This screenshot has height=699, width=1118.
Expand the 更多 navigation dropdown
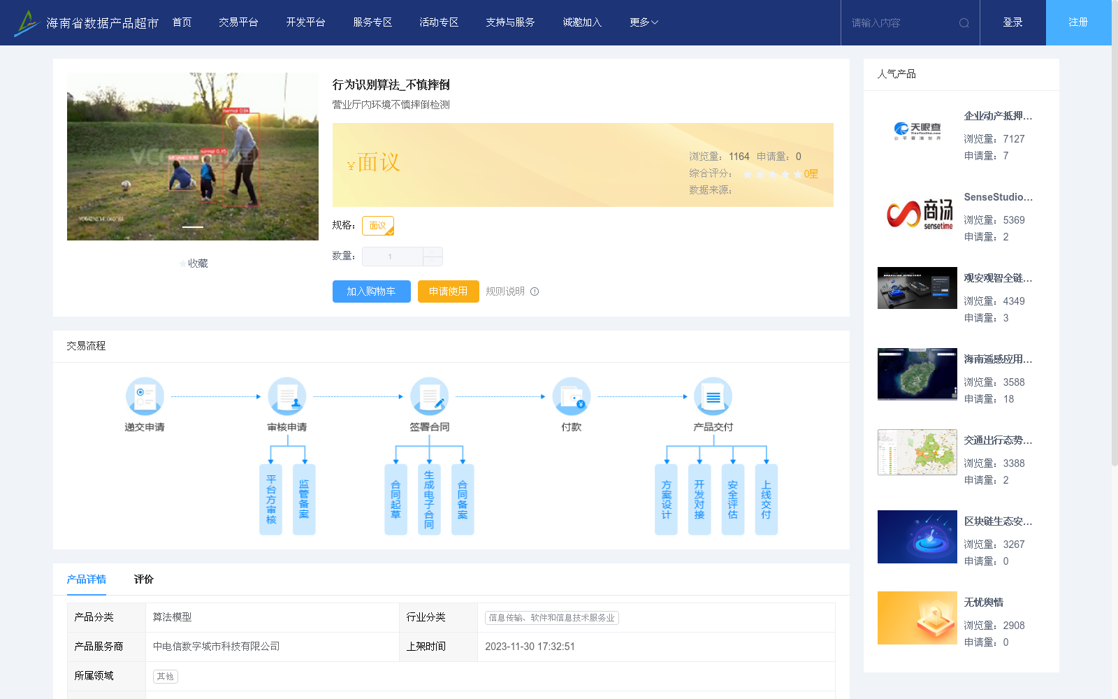coord(644,22)
